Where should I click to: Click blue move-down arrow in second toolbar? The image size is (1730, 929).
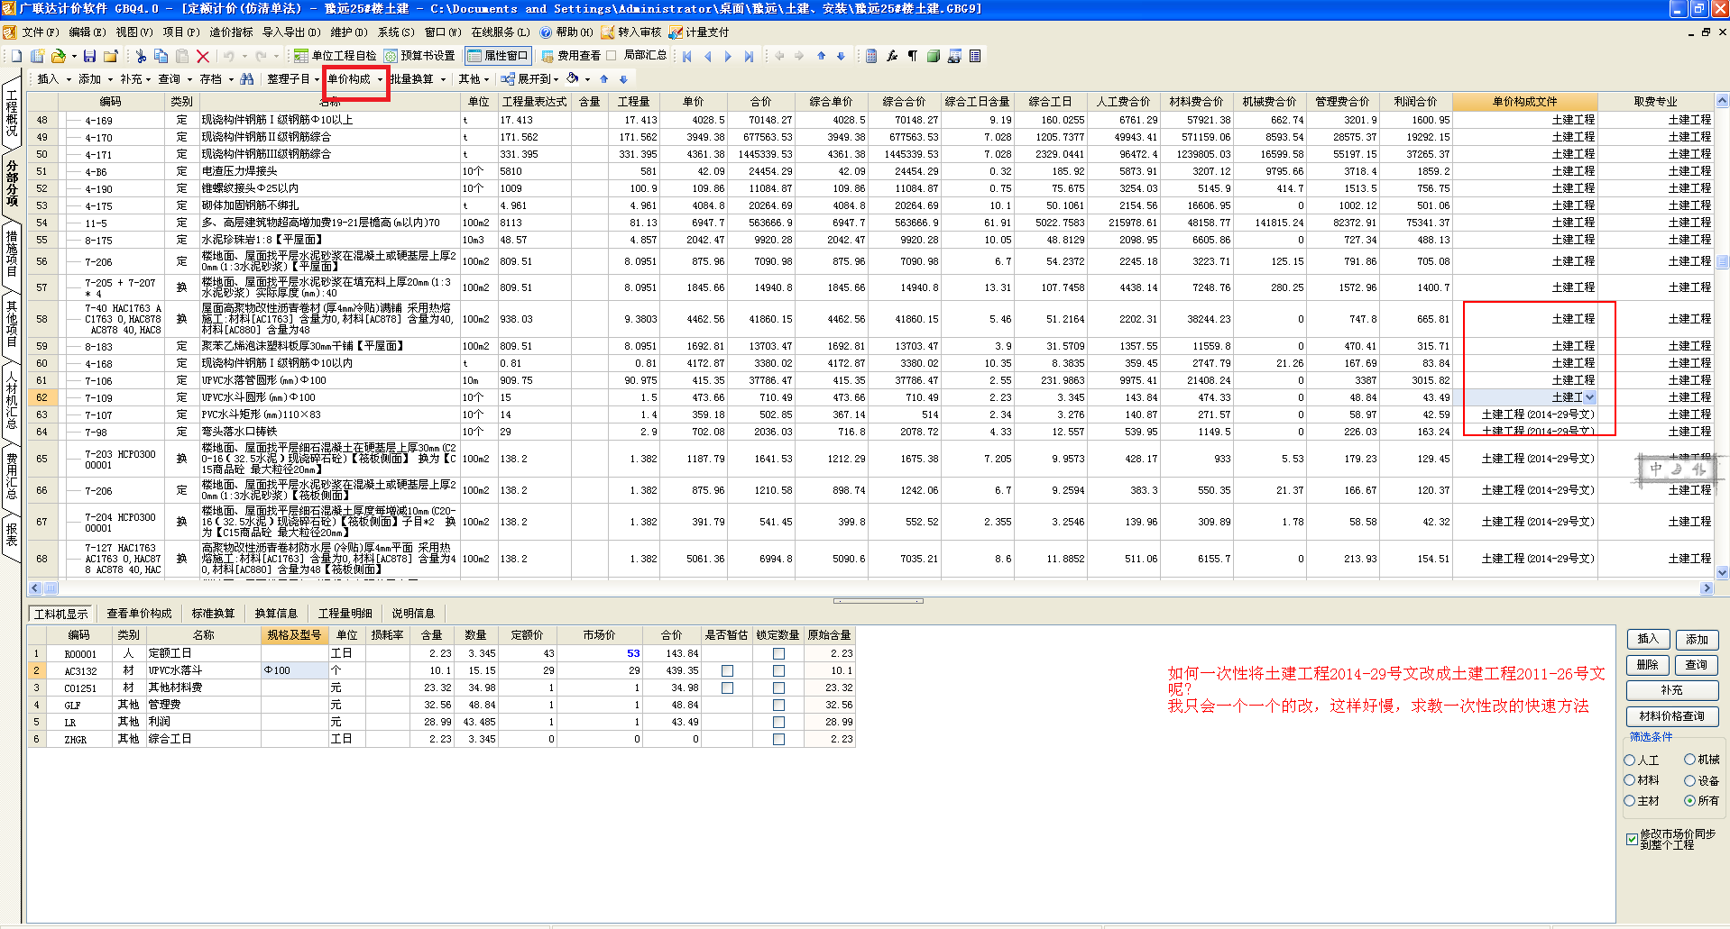[x=622, y=79]
